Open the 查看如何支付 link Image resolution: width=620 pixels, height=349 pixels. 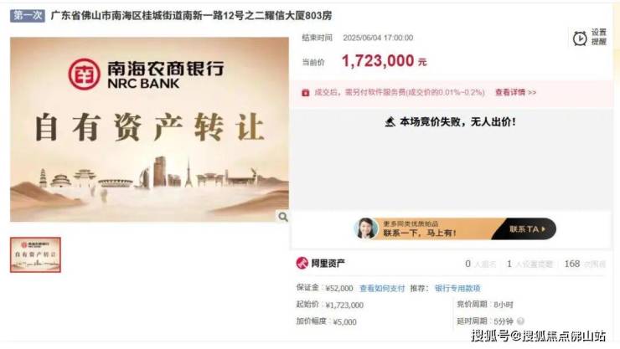click(382, 288)
